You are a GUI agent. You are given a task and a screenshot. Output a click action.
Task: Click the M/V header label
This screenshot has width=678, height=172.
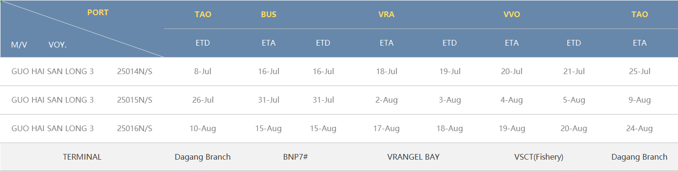(x=19, y=45)
